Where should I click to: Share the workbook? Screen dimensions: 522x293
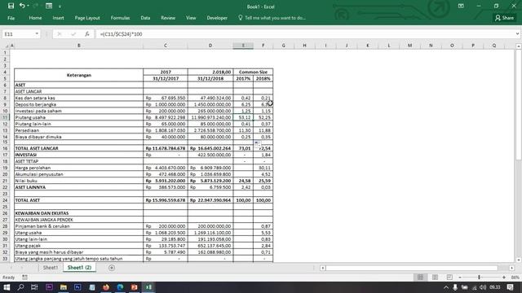(x=504, y=18)
